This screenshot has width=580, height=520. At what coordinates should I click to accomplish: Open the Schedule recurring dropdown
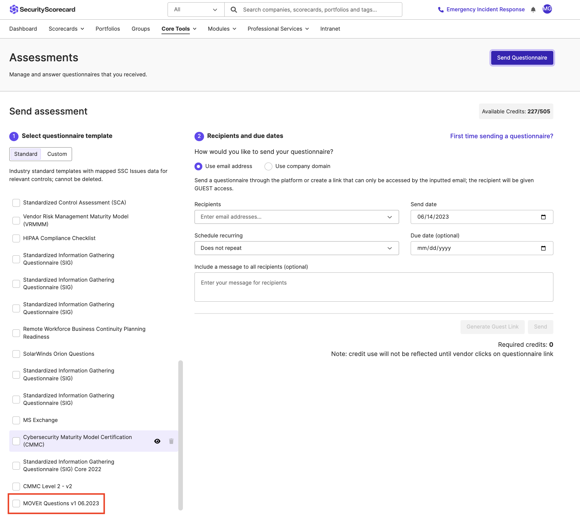click(x=297, y=248)
